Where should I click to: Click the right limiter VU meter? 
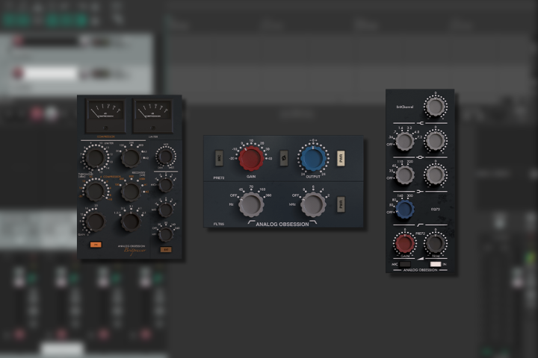coord(149,114)
